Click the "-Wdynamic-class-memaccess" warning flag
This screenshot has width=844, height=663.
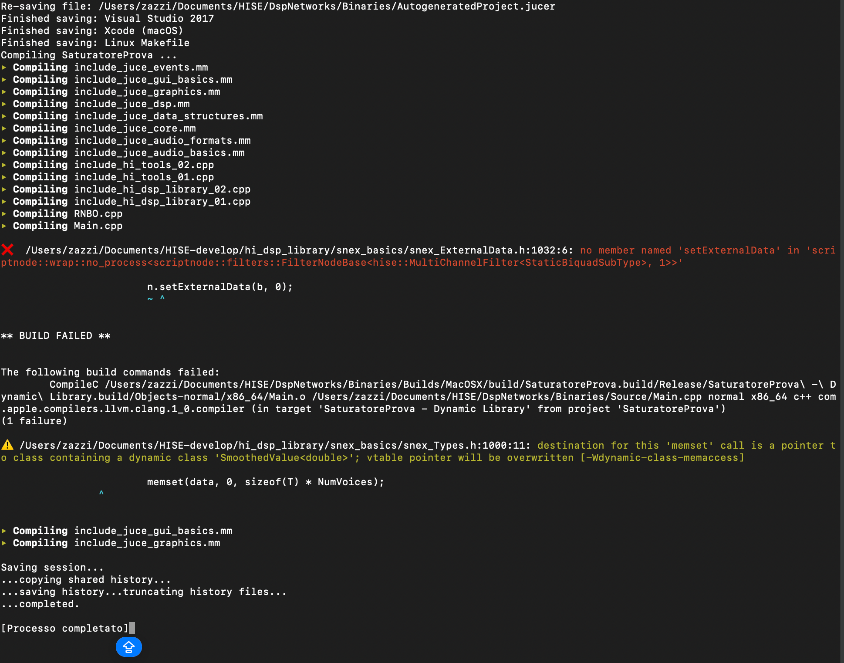click(662, 458)
